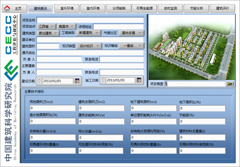Open calendar picker for 建设日期
The width and height of the screenshot is (240, 167).
click(x=77, y=80)
